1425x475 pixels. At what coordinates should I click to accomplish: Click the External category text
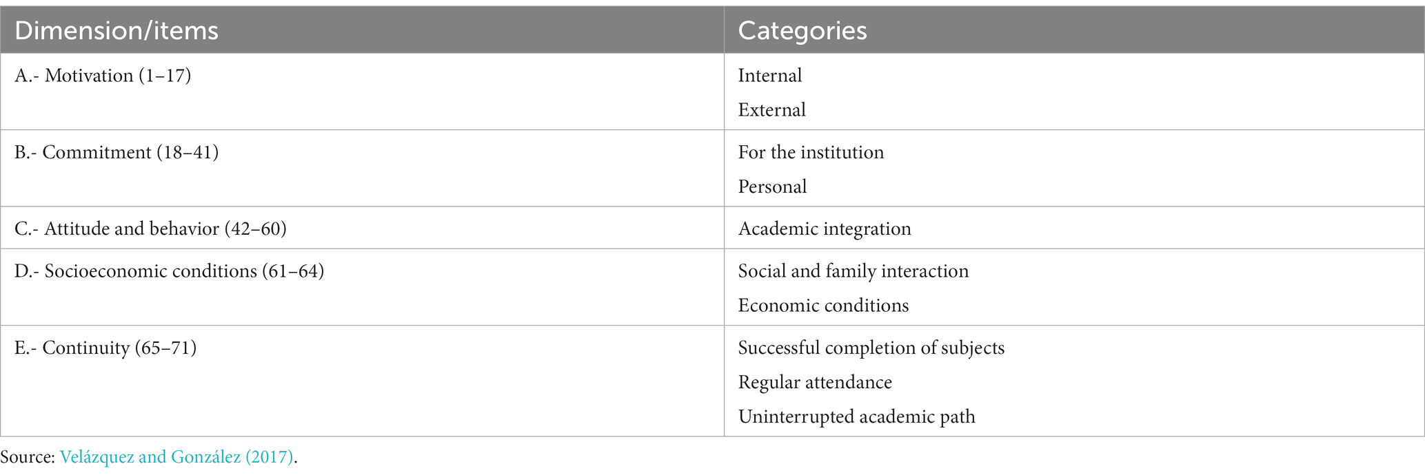pos(772,110)
